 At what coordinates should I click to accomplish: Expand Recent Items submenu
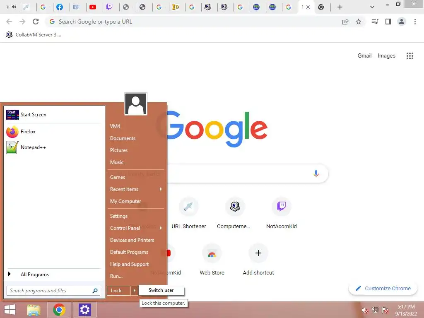(136, 189)
